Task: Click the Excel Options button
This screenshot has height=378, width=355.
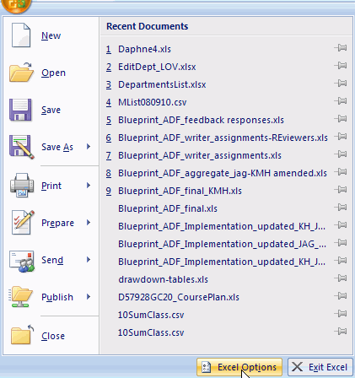Action: pyautogui.click(x=239, y=367)
